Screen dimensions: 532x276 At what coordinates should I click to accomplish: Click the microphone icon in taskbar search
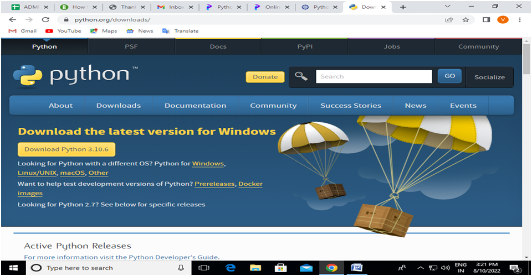181,268
